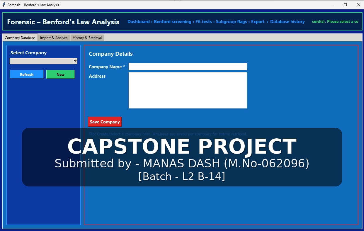
Task: Click the green New button
Action: click(60, 74)
